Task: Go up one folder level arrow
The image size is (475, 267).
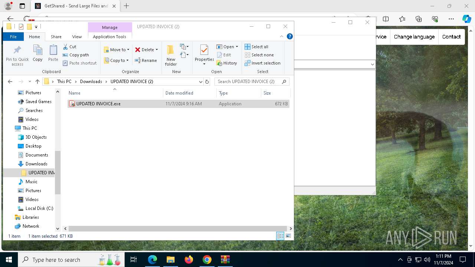Action: pyautogui.click(x=37, y=82)
